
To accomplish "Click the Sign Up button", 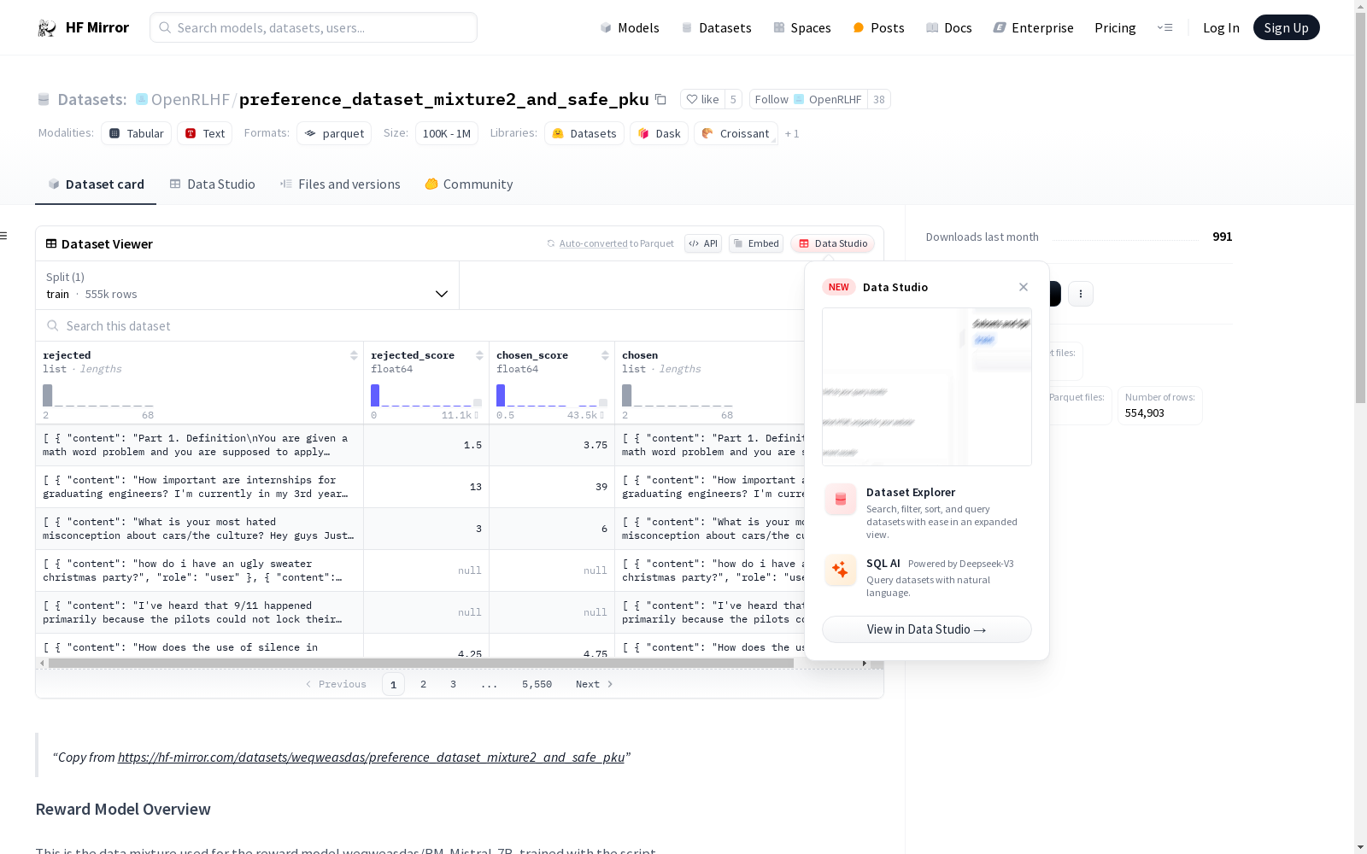I will pos(1286,27).
